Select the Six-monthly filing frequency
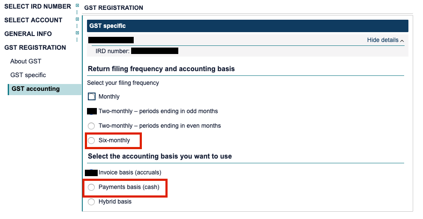423x219 pixels. pos(91,141)
